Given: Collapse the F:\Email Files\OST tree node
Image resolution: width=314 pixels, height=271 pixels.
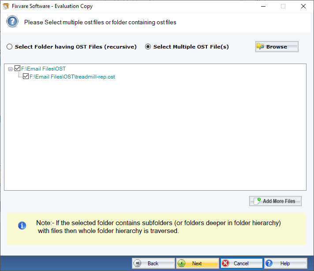Looking at the screenshot, I should coord(11,69).
